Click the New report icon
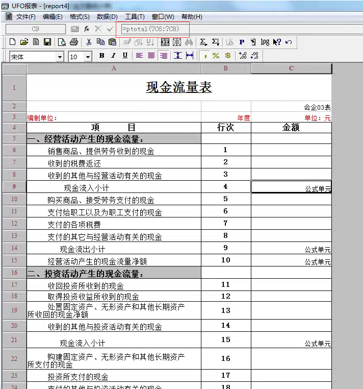Screen dimensions: 363x389 tap(12, 42)
